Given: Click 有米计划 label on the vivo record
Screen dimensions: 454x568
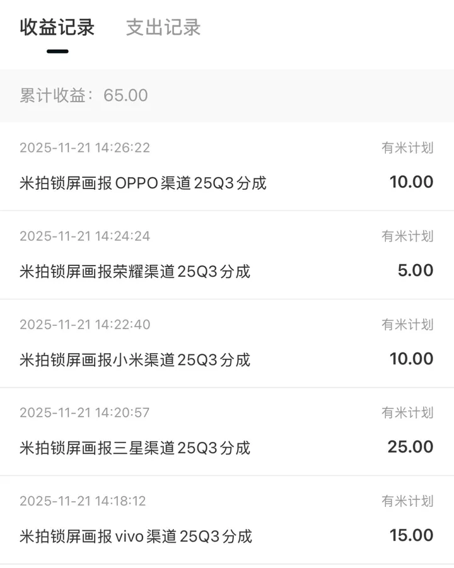Looking at the screenshot, I should click(407, 501).
